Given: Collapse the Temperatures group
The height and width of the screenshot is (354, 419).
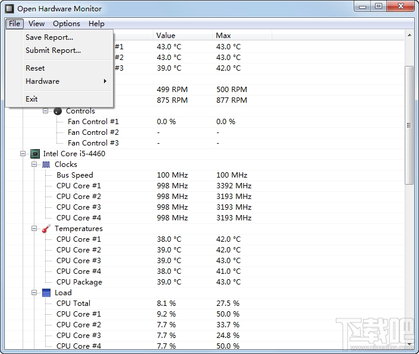Looking at the screenshot, I should (34, 228).
